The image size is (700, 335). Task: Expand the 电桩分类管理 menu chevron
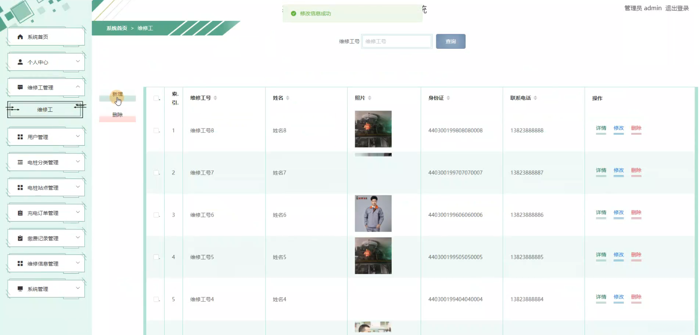click(78, 161)
